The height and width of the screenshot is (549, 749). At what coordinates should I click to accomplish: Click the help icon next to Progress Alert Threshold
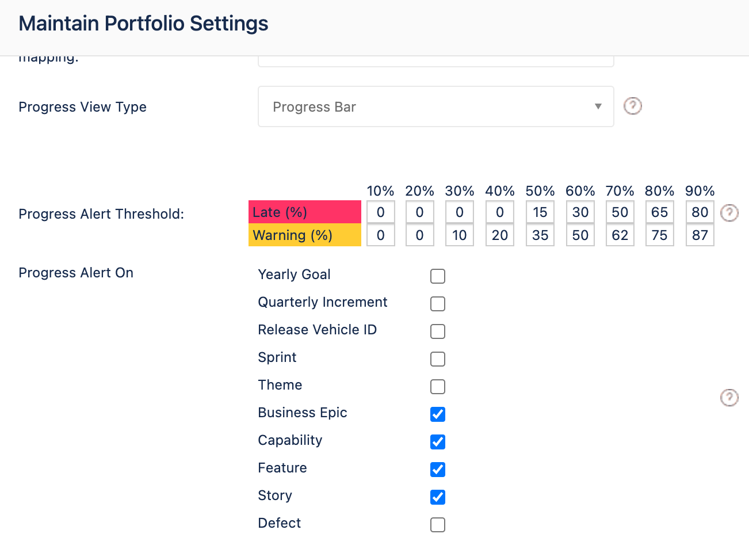[x=729, y=213]
